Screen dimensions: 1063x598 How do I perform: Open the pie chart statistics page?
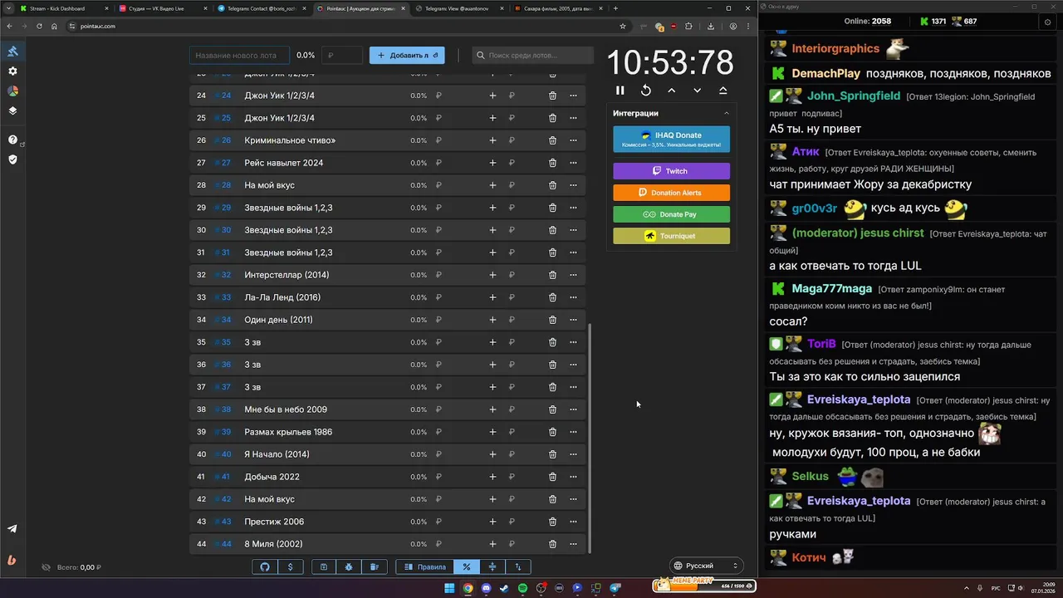click(12, 91)
